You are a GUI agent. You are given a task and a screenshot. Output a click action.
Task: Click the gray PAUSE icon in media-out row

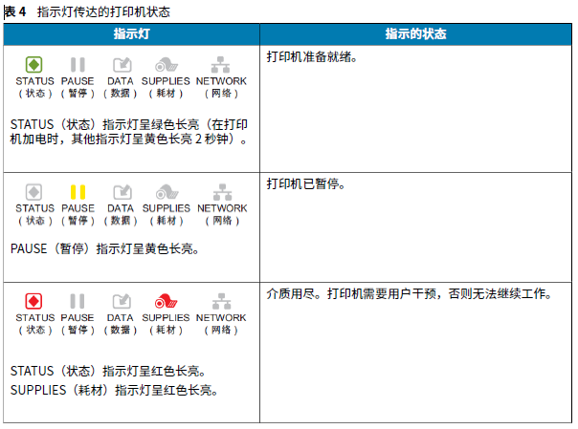(x=78, y=301)
